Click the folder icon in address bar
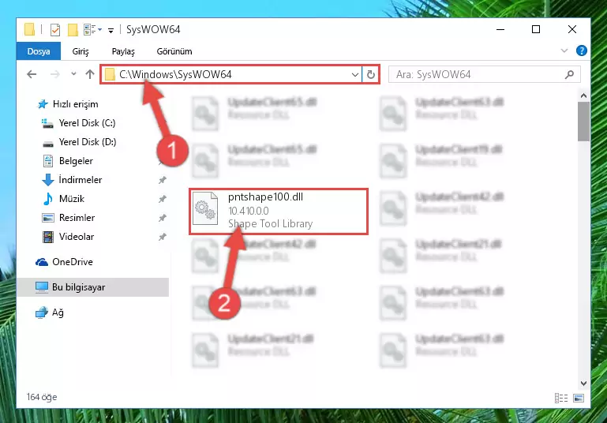The image size is (607, 423). [110, 74]
